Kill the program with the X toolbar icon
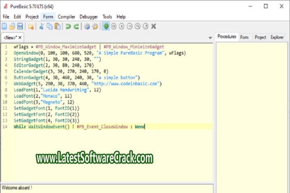The height and width of the screenshot is (193, 290). coord(153,27)
